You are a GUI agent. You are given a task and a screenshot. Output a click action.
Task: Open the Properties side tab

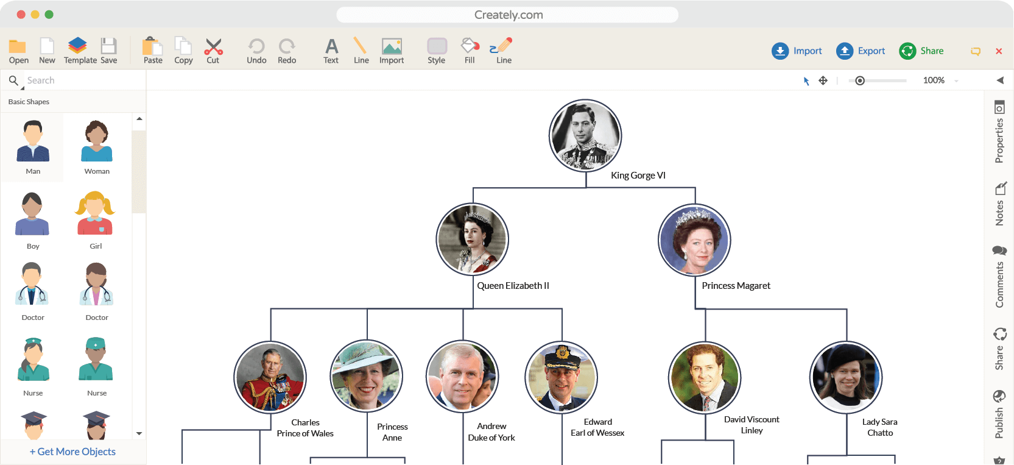tap(999, 132)
